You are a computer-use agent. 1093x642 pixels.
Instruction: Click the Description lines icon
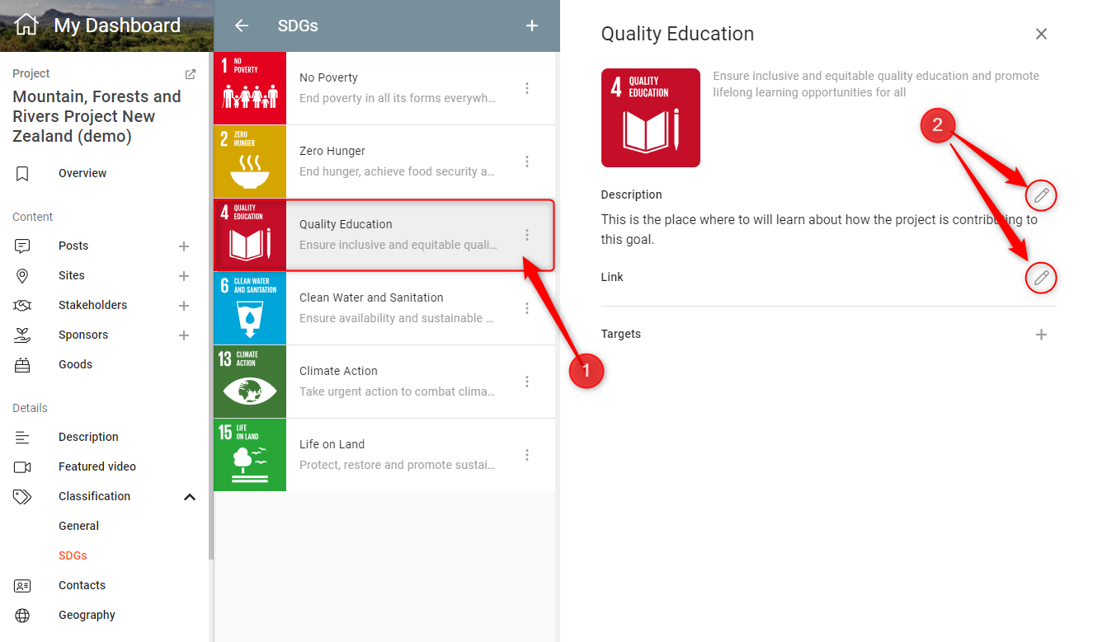[x=22, y=437]
